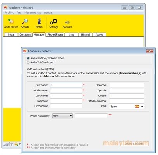The width and height of the screenshot is (158, 155).
Task: Click the Zipcode input field
Action: click(x=127, y=90)
